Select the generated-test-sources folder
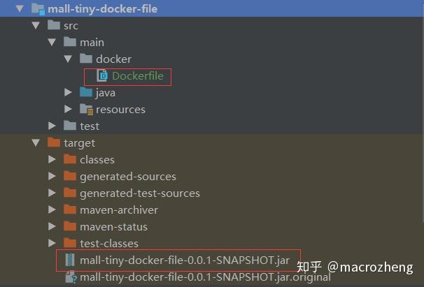 point(139,193)
